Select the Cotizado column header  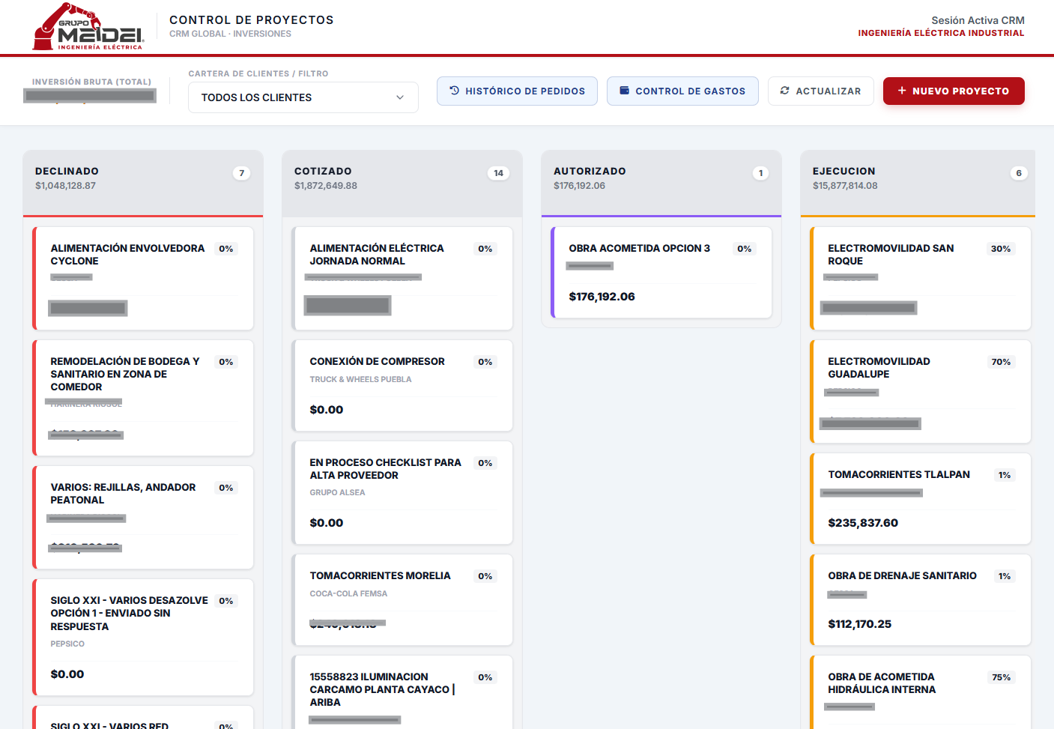click(x=402, y=184)
